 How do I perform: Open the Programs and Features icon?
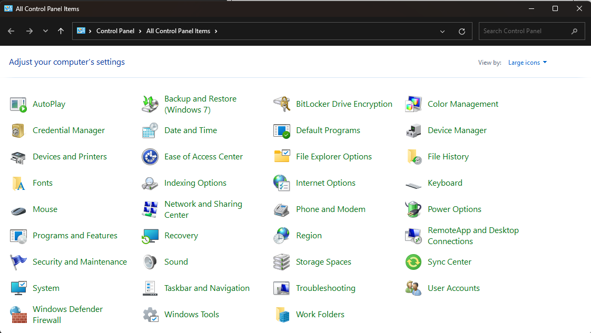coord(18,236)
